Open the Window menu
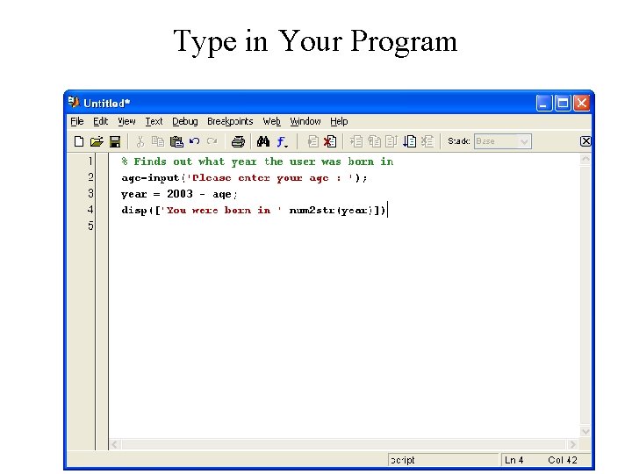The width and height of the screenshot is (632, 474). click(305, 121)
